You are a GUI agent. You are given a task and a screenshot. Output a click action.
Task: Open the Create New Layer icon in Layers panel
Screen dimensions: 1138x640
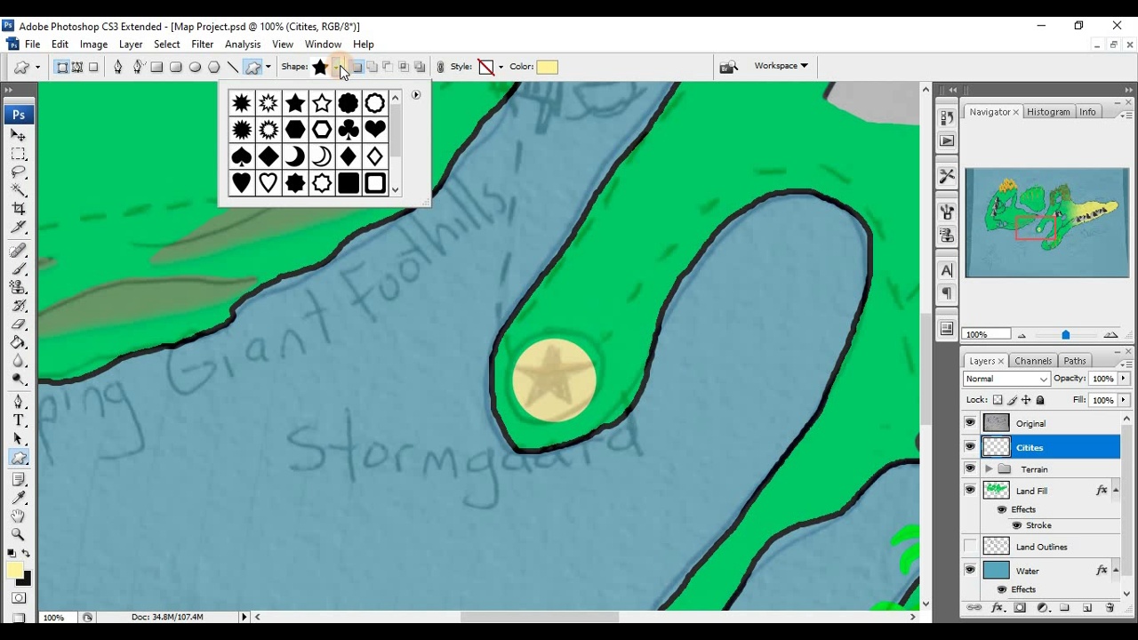1087,607
